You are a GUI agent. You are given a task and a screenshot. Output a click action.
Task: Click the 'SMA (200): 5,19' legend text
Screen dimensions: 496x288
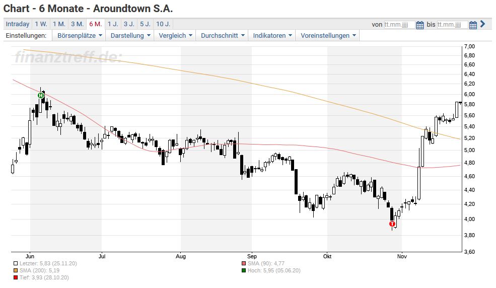coord(40,270)
